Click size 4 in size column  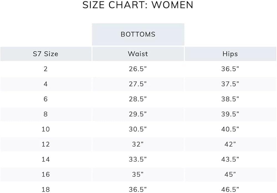45,84
